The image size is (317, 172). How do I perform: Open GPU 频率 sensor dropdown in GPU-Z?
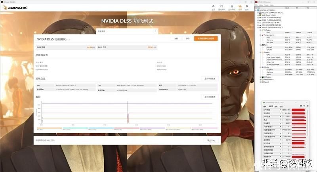point(281,110)
